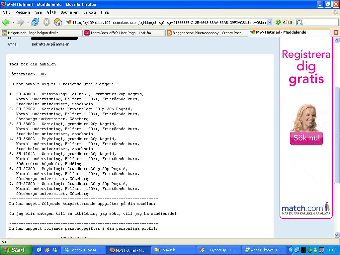Click the Firefox icon in title bar
Image resolution: width=340 pixels, height=255 pixels.
tap(3, 4)
